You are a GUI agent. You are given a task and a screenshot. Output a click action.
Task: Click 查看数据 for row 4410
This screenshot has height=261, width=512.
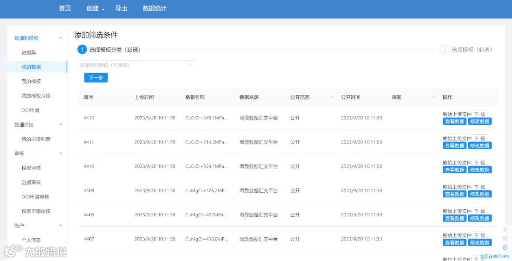pyautogui.click(x=455, y=169)
